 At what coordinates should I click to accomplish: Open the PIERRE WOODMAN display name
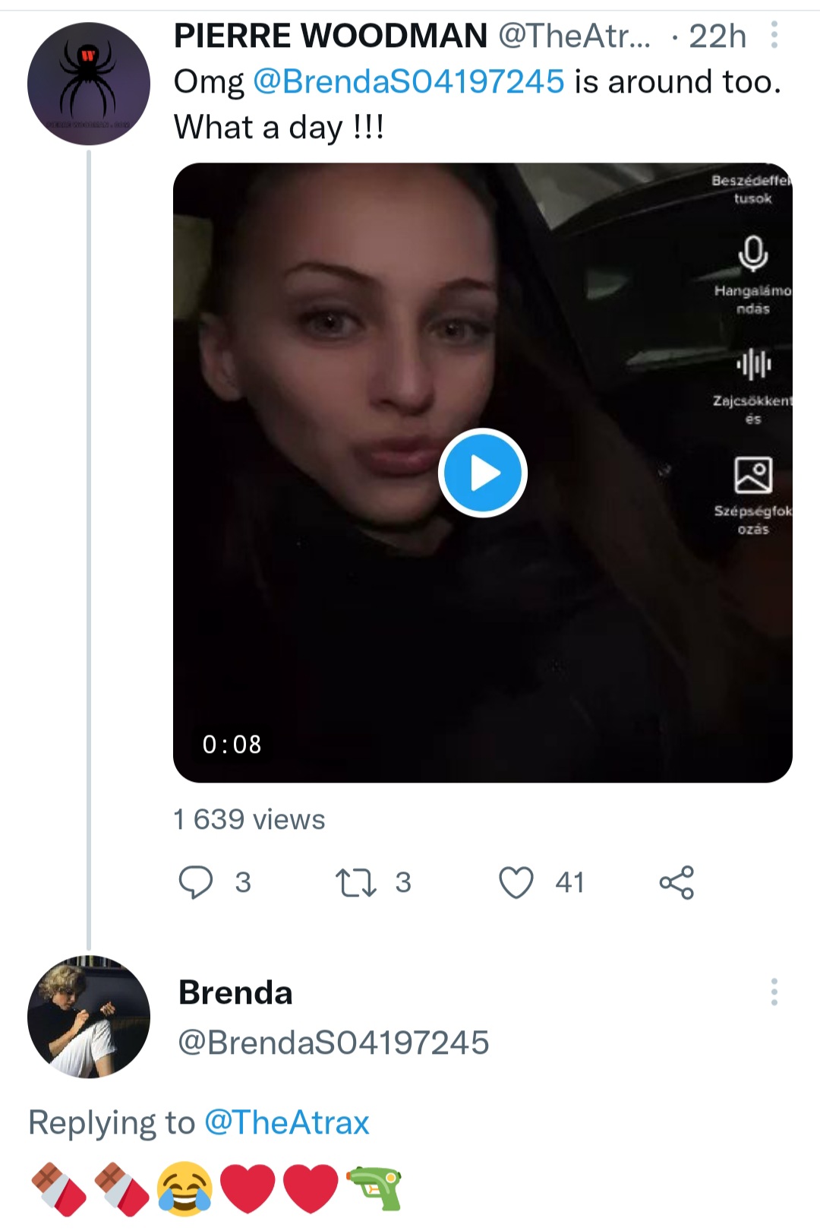(330, 36)
